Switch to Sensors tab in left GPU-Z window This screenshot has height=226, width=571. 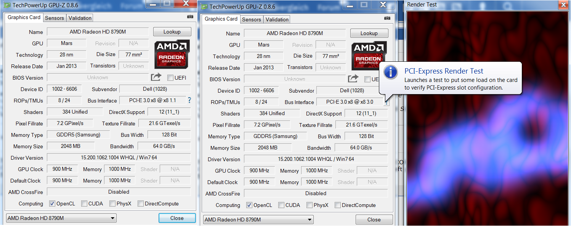pos(55,18)
